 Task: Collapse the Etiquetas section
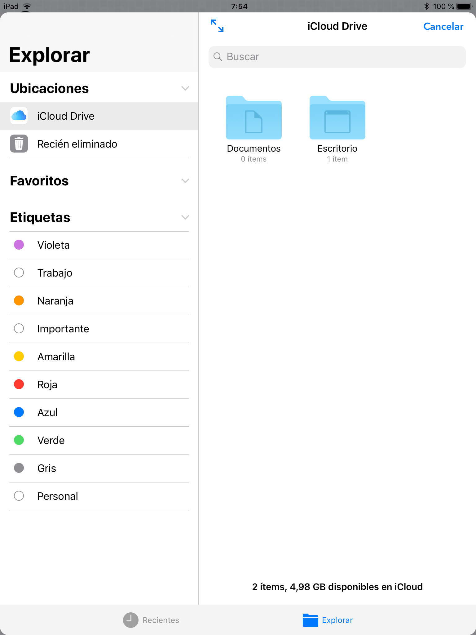[x=185, y=217]
